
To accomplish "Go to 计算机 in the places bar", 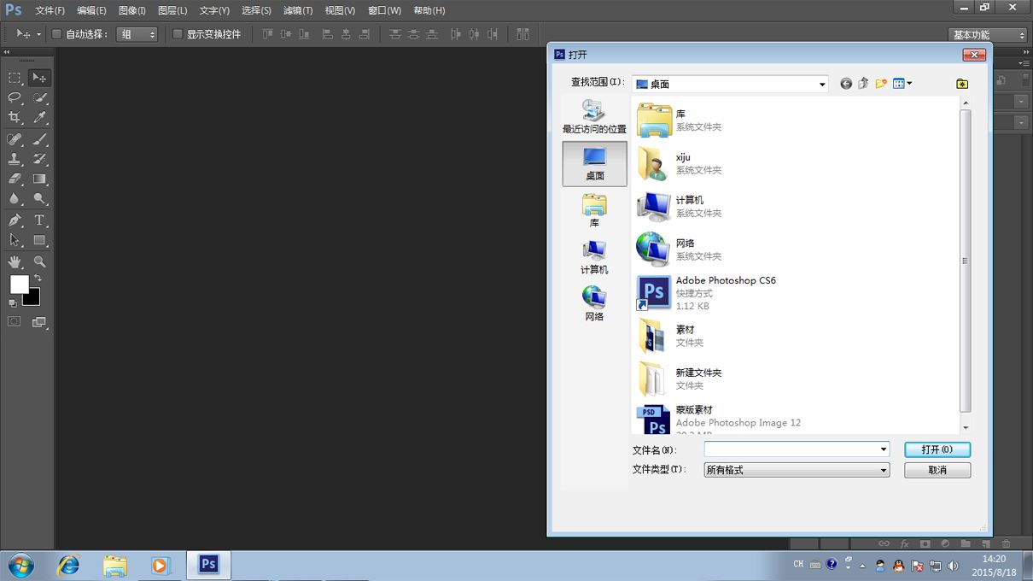I will (594, 257).
